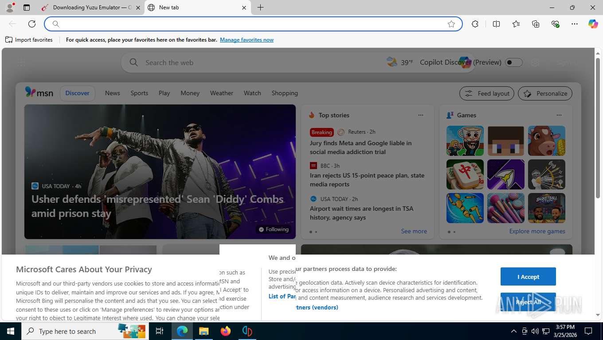This screenshot has width=603, height=340.
Task: Open Task View on taskbar
Action: click(x=160, y=331)
